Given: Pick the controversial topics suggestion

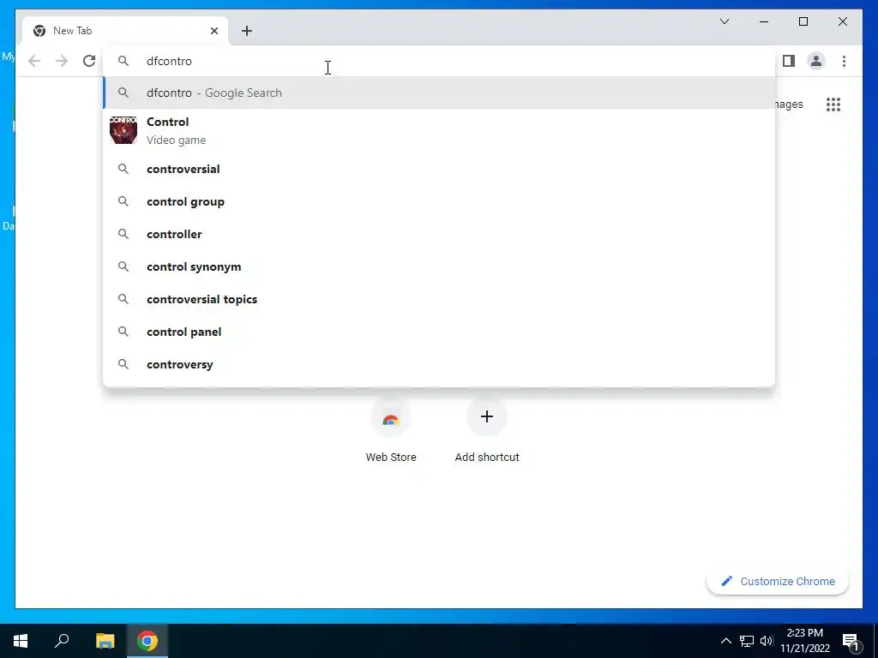Looking at the screenshot, I should click(439, 299).
